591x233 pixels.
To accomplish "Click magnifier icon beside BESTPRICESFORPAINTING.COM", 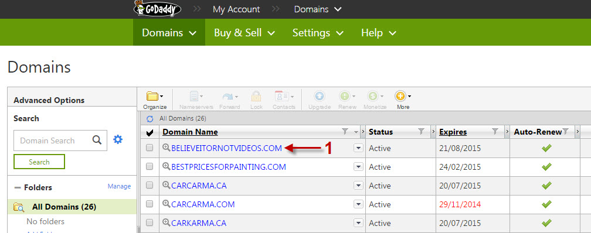I will (x=167, y=166).
